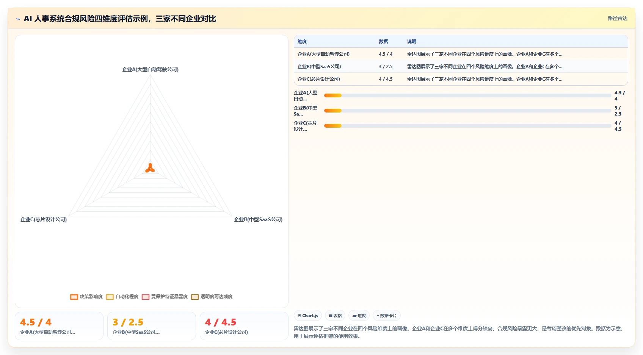
Task: Click the small icon before the dashboard title
Action: 18,19
